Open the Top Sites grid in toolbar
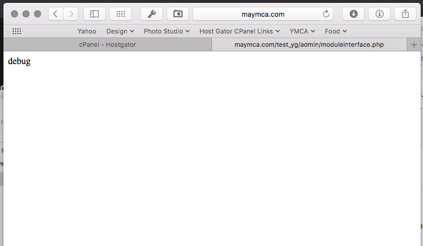Viewport: 423px width, 246px height. (120, 14)
